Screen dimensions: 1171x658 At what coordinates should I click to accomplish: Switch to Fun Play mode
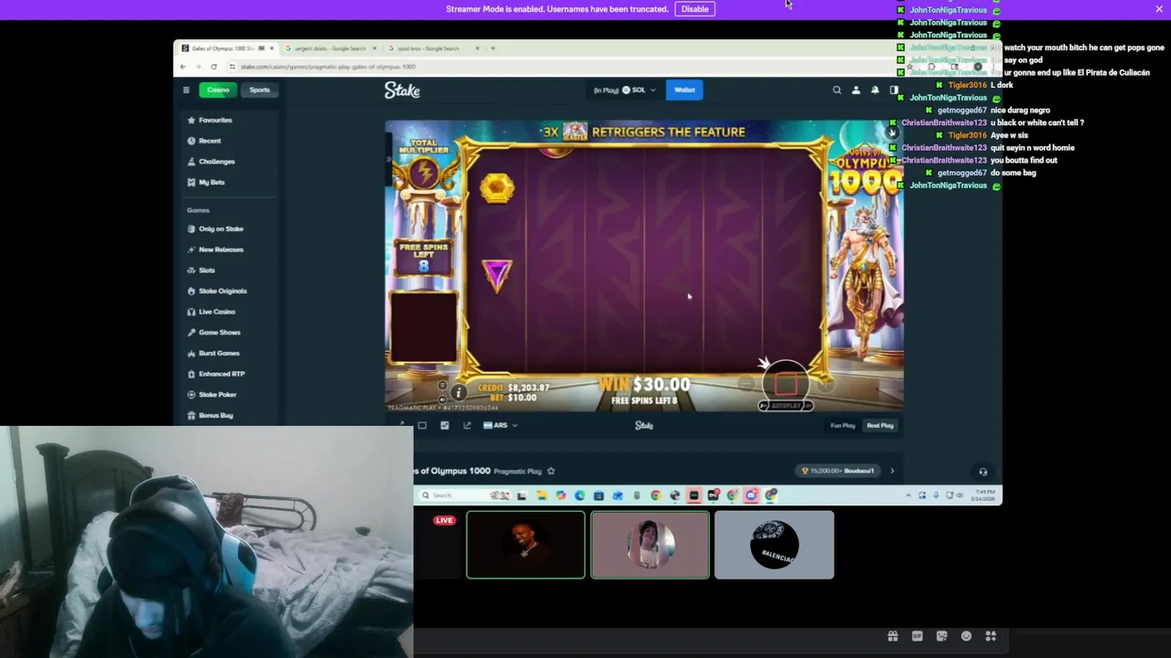(843, 425)
